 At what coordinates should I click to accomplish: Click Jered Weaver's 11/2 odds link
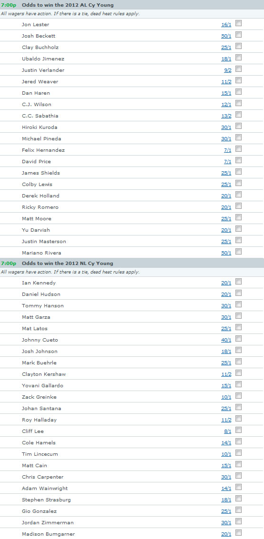pos(226,82)
